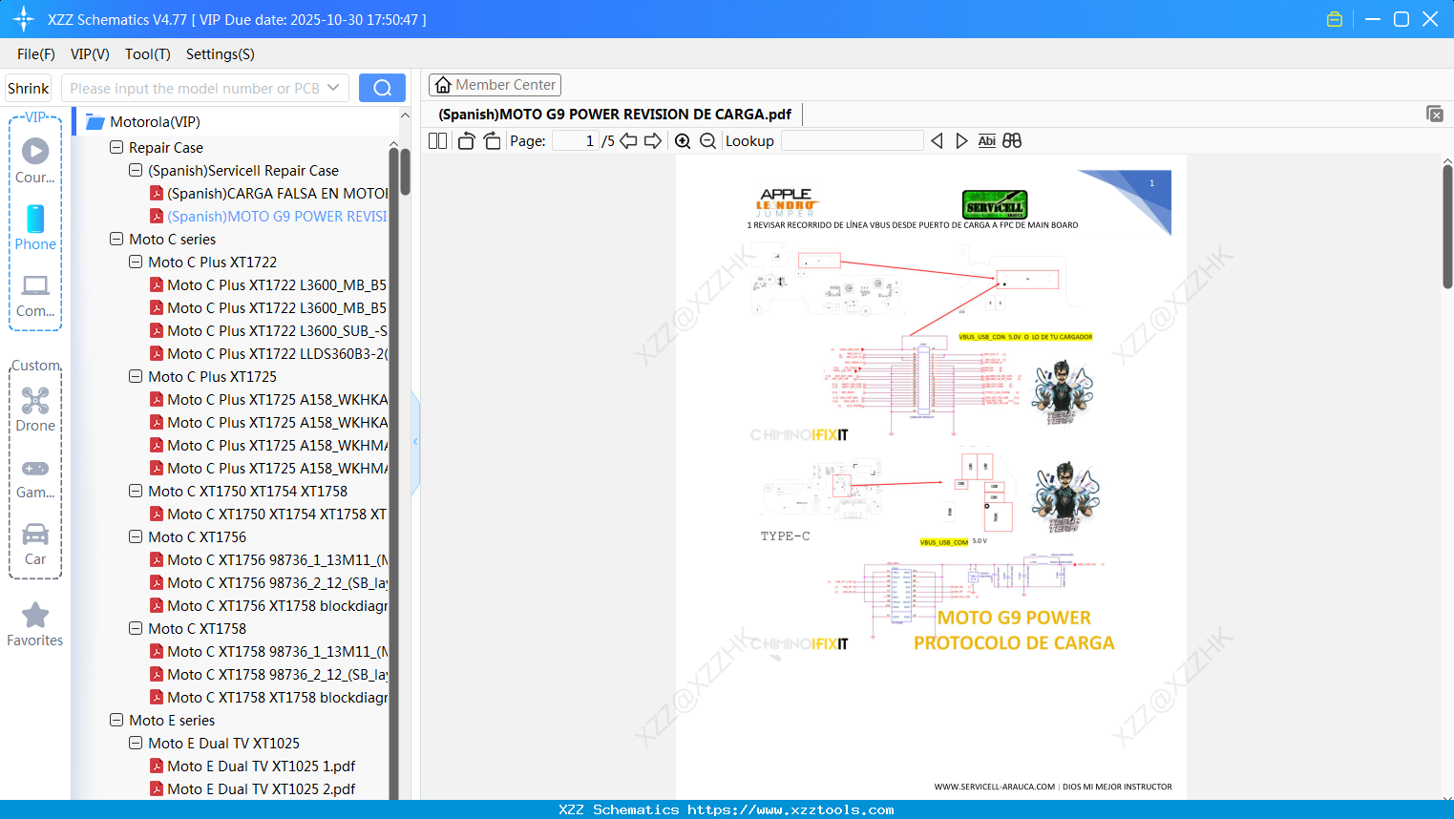
Task: Open the model number dropdown arrow
Action: 333,88
